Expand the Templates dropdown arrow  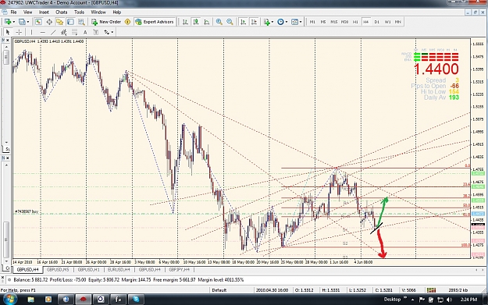(301, 22)
